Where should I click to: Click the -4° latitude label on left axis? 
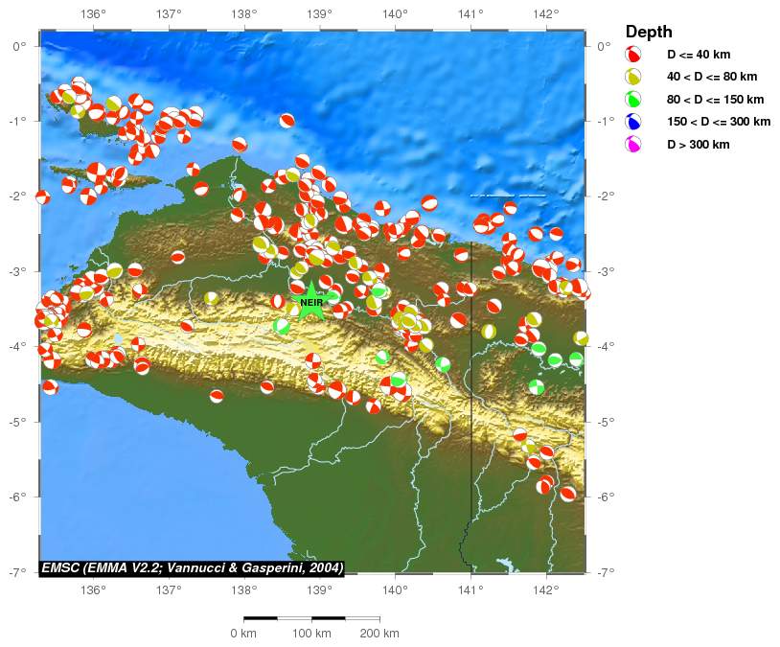tap(16, 346)
